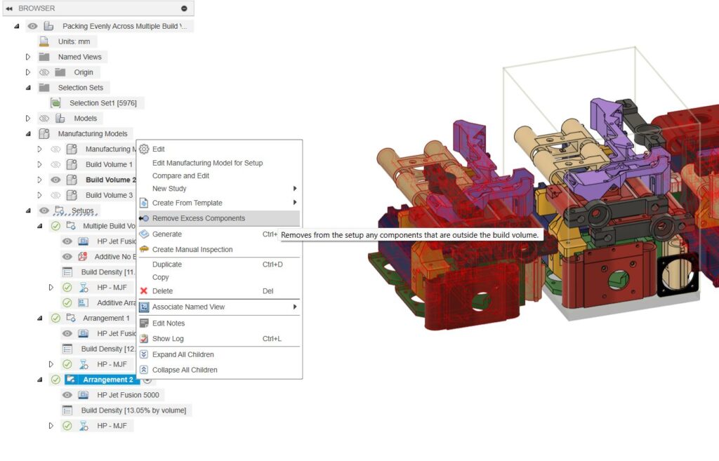This screenshot has width=719, height=461.
Task: Expand the Models node
Action: [28, 118]
